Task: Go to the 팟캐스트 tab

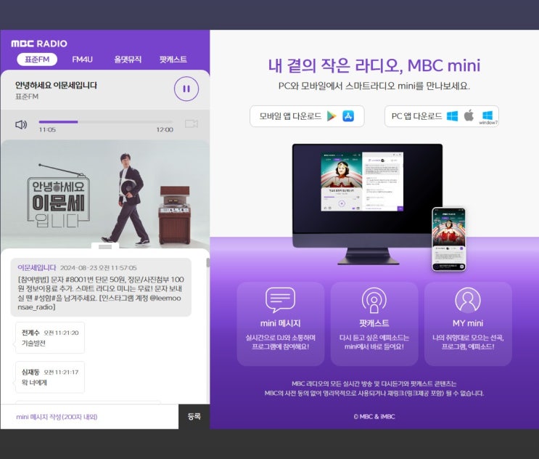Action: [x=173, y=59]
